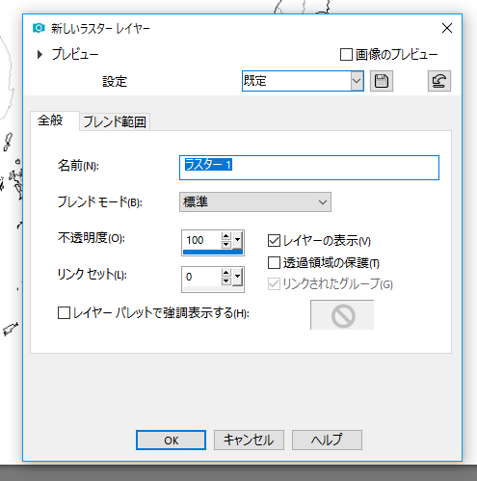Screen dimensions: 477x481
Task: Toggle the リンクされたグループ checkbox
Action: click(274, 284)
